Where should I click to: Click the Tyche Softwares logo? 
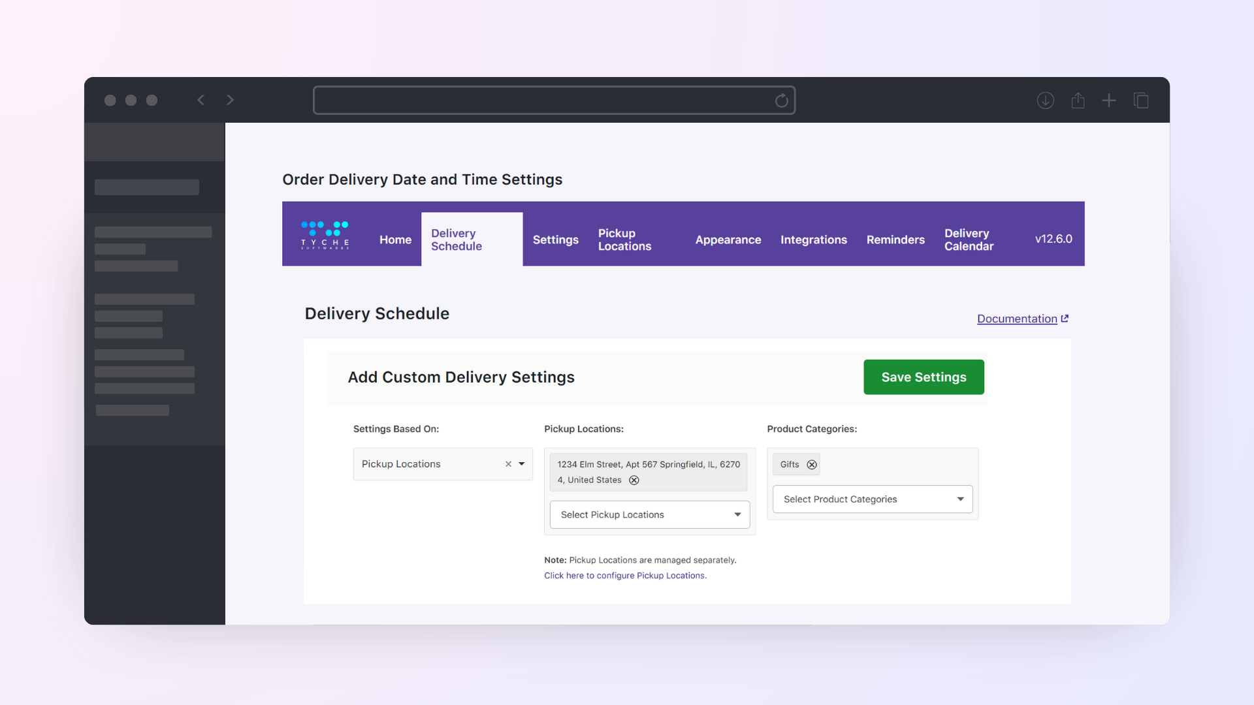point(325,235)
